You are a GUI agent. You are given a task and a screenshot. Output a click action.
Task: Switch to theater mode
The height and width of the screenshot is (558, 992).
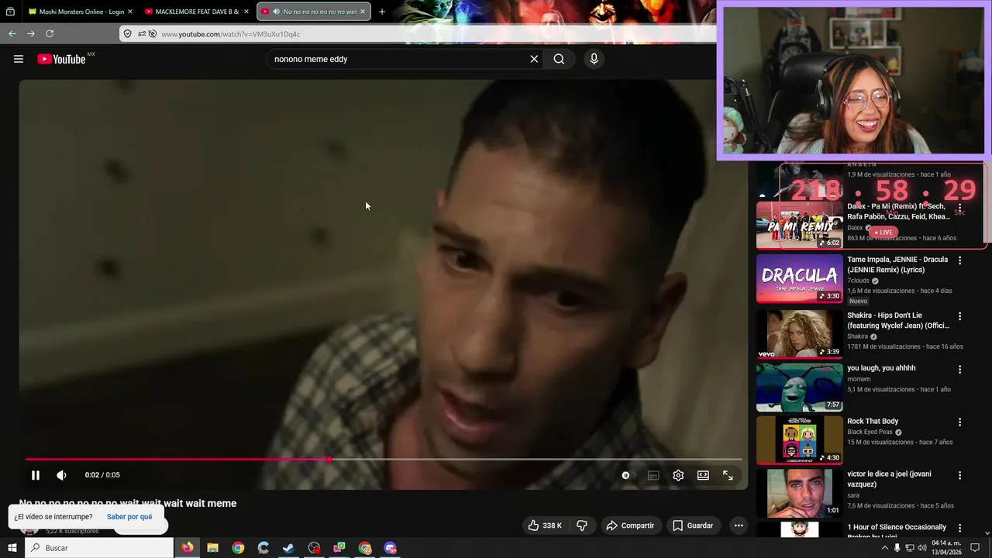pyautogui.click(x=703, y=475)
